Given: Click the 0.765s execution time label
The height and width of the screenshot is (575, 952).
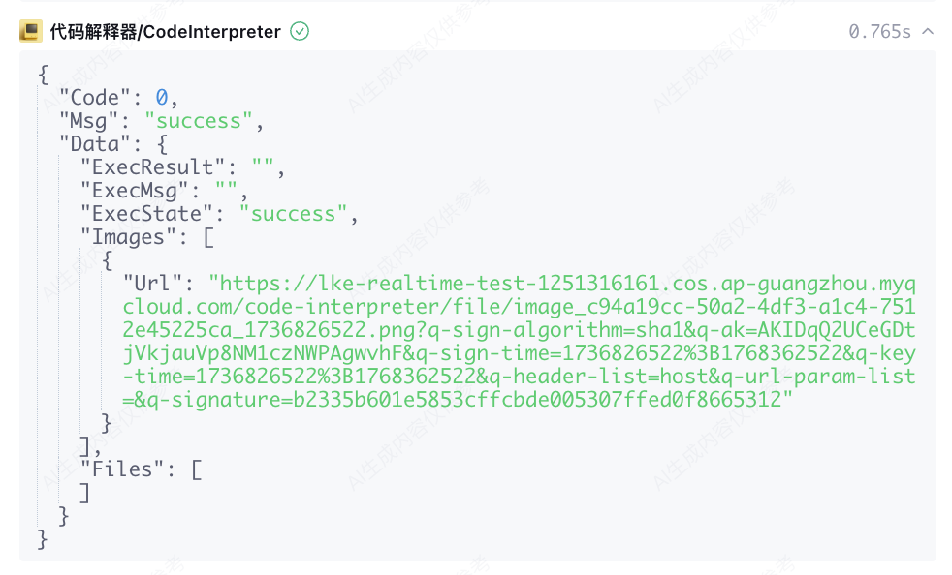Looking at the screenshot, I should tap(879, 32).
